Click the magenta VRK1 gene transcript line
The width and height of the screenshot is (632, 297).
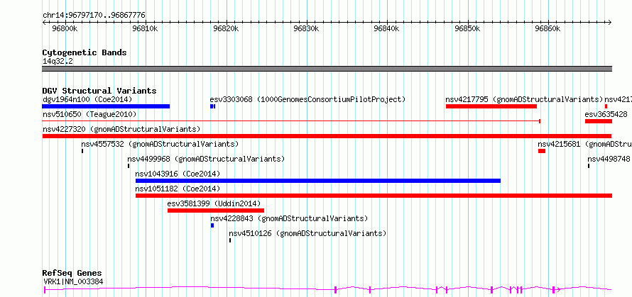coord(327,289)
